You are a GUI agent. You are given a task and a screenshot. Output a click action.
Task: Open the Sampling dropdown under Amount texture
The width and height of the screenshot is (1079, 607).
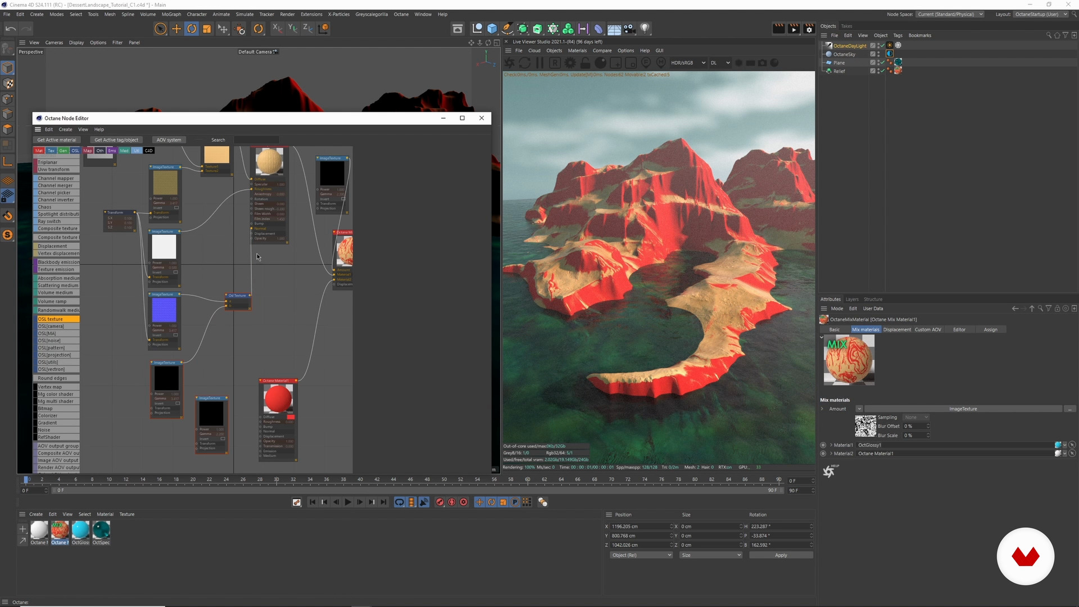point(916,418)
